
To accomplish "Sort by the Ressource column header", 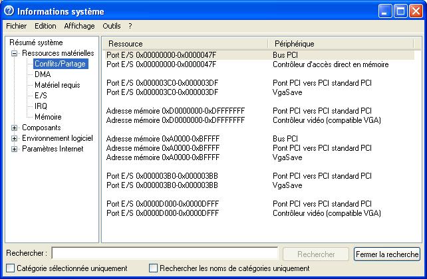I will pyautogui.click(x=186, y=43).
